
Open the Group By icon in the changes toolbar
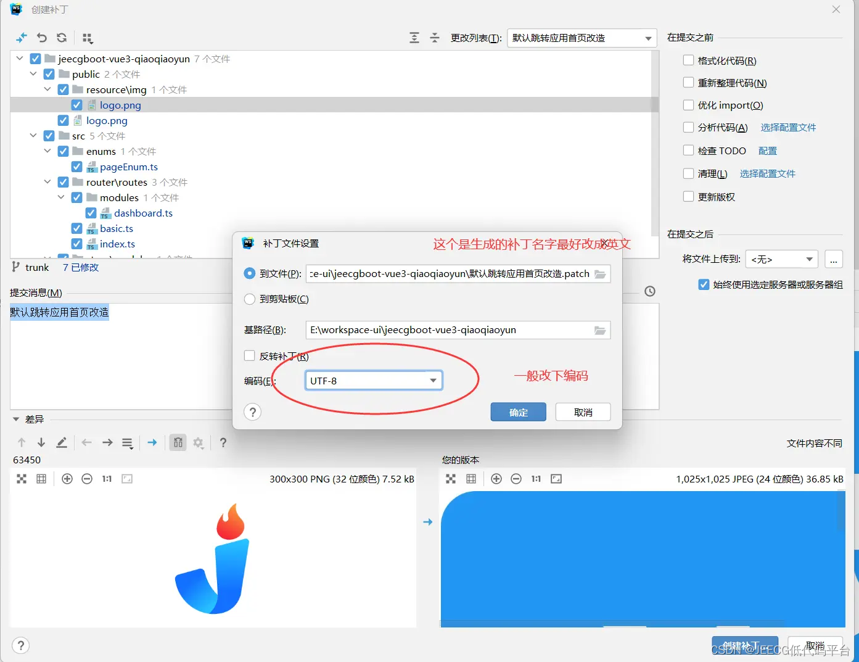[x=88, y=38]
